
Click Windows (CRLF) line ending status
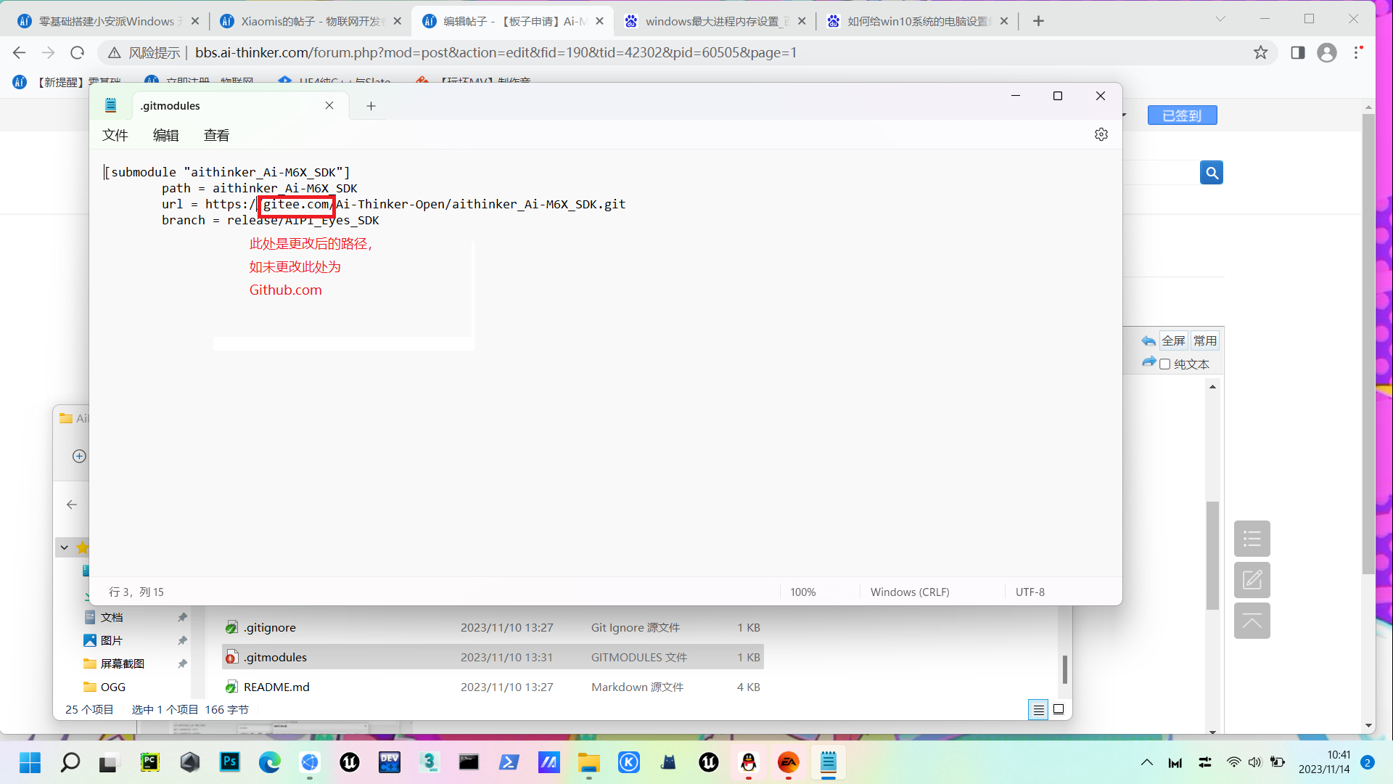coord(910,592)
